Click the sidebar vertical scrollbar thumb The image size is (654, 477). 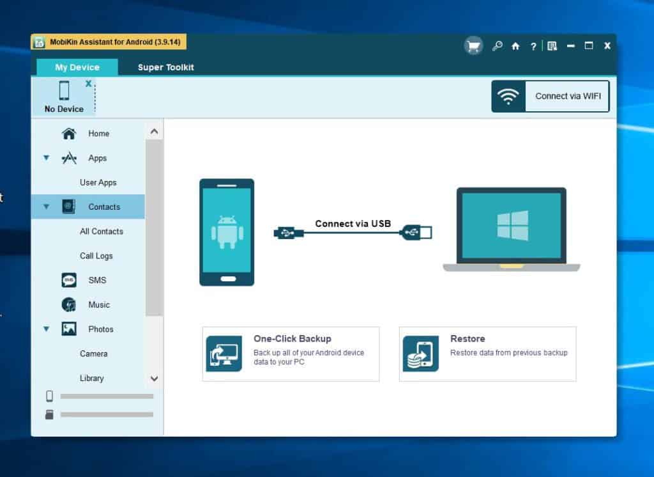pos(154,228)
